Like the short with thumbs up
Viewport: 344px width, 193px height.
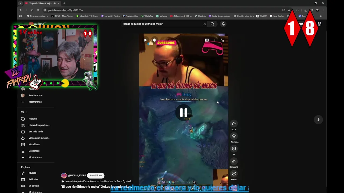click(x=234, y=124)
